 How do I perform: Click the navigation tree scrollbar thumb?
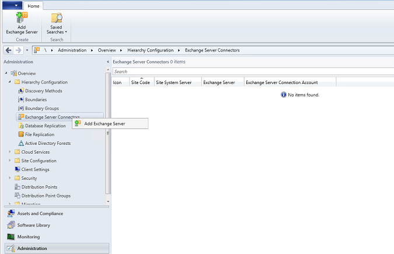[108, 133]
